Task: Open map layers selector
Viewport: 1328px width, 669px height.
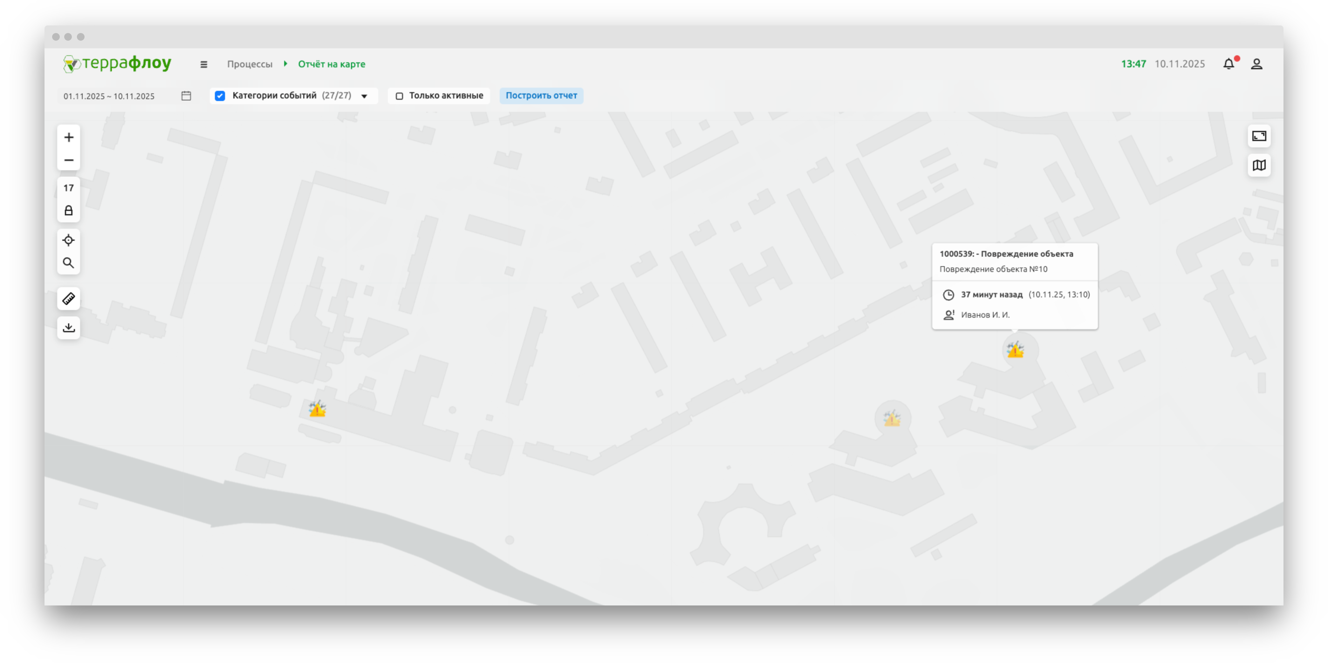Action: point(1259,166)
